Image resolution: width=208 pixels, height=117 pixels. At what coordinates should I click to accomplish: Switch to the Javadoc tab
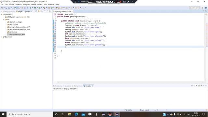(67, 86)
